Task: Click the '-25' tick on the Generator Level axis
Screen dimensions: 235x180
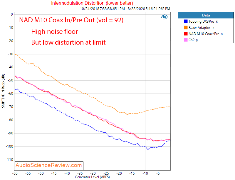Action: (x=106, y=174)
